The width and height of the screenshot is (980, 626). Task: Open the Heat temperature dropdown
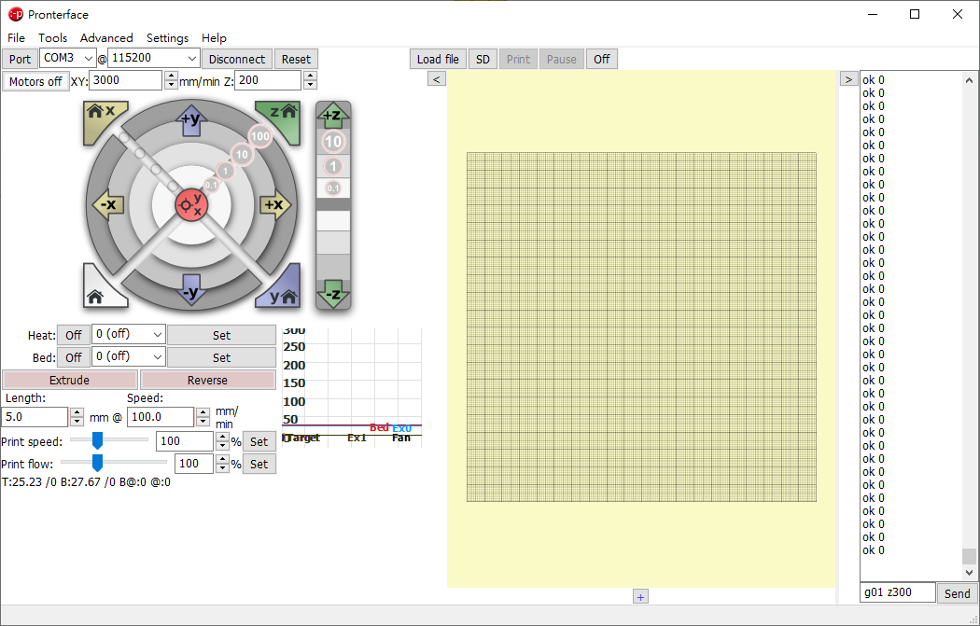[x=157, y=335]
